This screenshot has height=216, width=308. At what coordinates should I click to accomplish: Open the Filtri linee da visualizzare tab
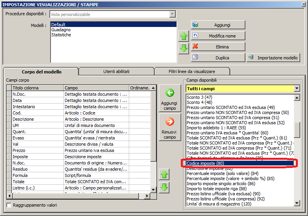pyautogui.click(x=192, y=71)
